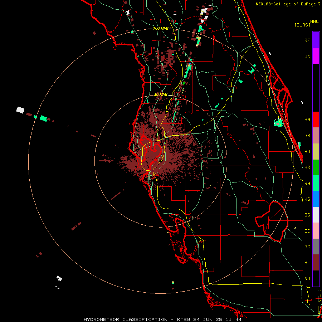The width and height of the screenshot is (322, 322).
Task: Click the HHC product label
Action: [x=314, y=21]
